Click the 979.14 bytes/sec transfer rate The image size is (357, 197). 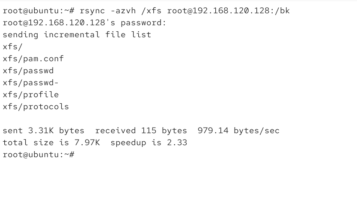point(238,131)
